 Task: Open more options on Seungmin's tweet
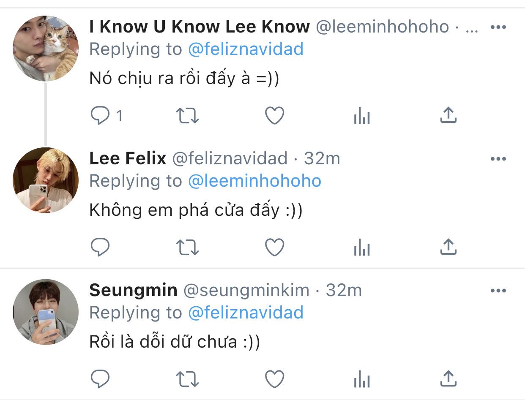tap(498, 291)
